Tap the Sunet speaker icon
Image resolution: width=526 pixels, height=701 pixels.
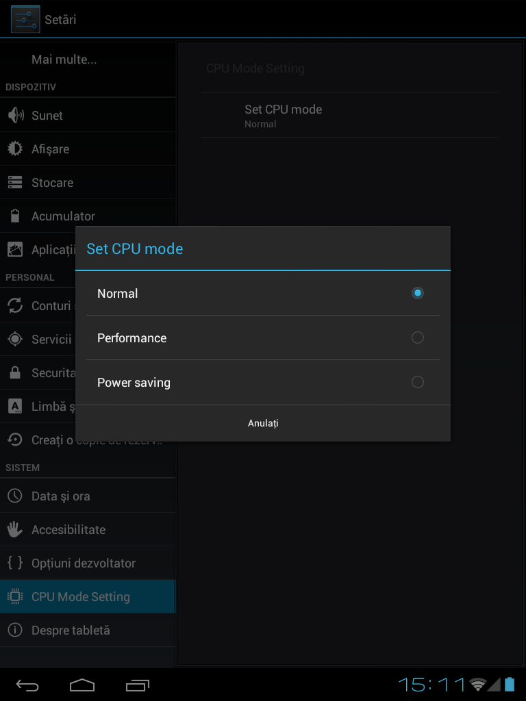(15, 115)
